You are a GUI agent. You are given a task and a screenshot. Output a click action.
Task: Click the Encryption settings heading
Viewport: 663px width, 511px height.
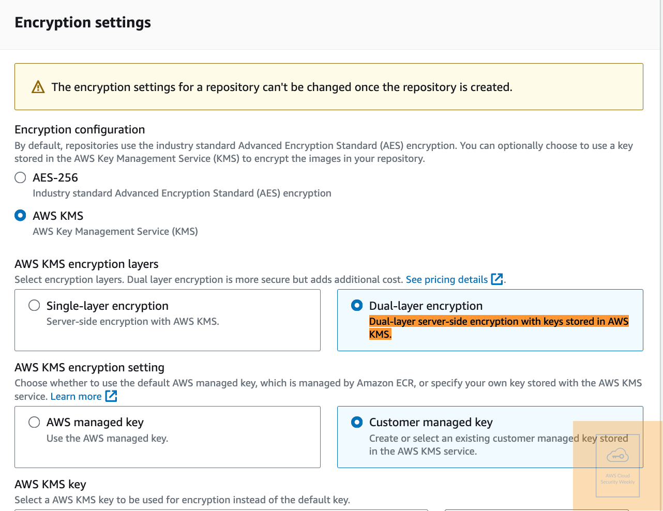tap(83, 23)
